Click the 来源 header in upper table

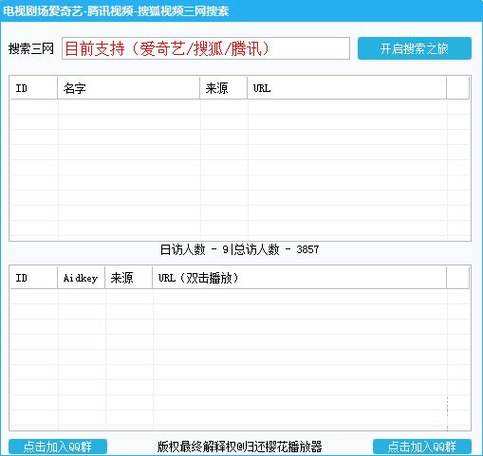coord(224,88)
